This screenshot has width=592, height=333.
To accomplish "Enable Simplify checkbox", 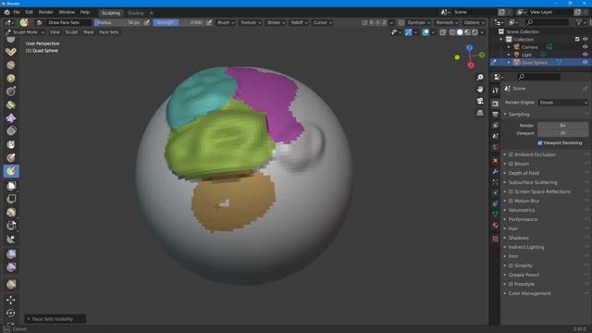I will (x=511, y=265).
